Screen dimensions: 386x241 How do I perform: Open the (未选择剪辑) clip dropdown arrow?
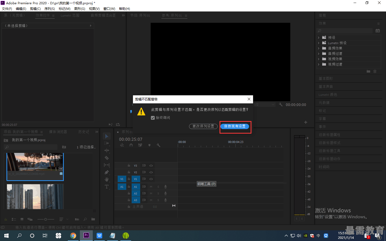[x=91, y=26]
